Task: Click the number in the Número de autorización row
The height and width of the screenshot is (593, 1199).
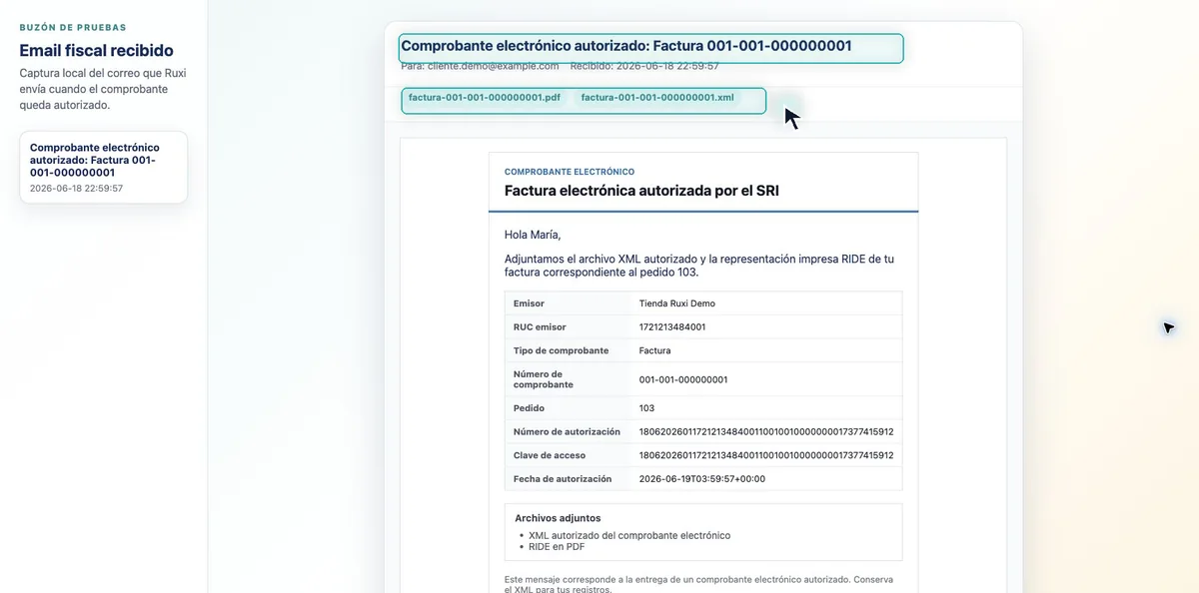Action: pos(766,432)
